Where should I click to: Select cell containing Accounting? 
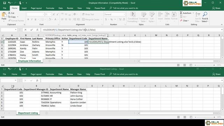coord(59,92)
